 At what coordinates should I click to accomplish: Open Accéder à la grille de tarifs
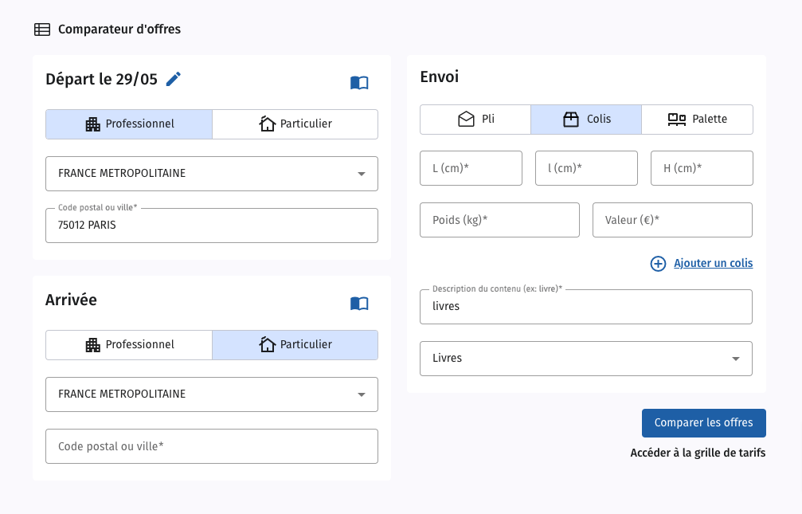click(x=698, y=453)
